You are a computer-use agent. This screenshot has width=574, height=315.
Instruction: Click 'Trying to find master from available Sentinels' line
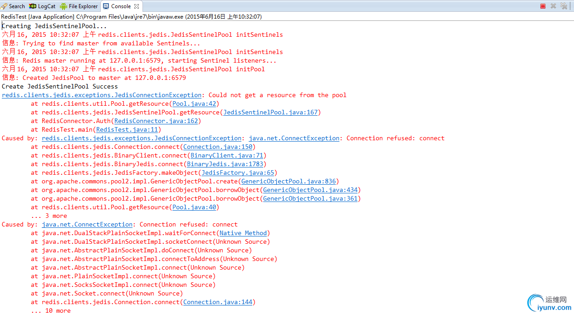101,43
